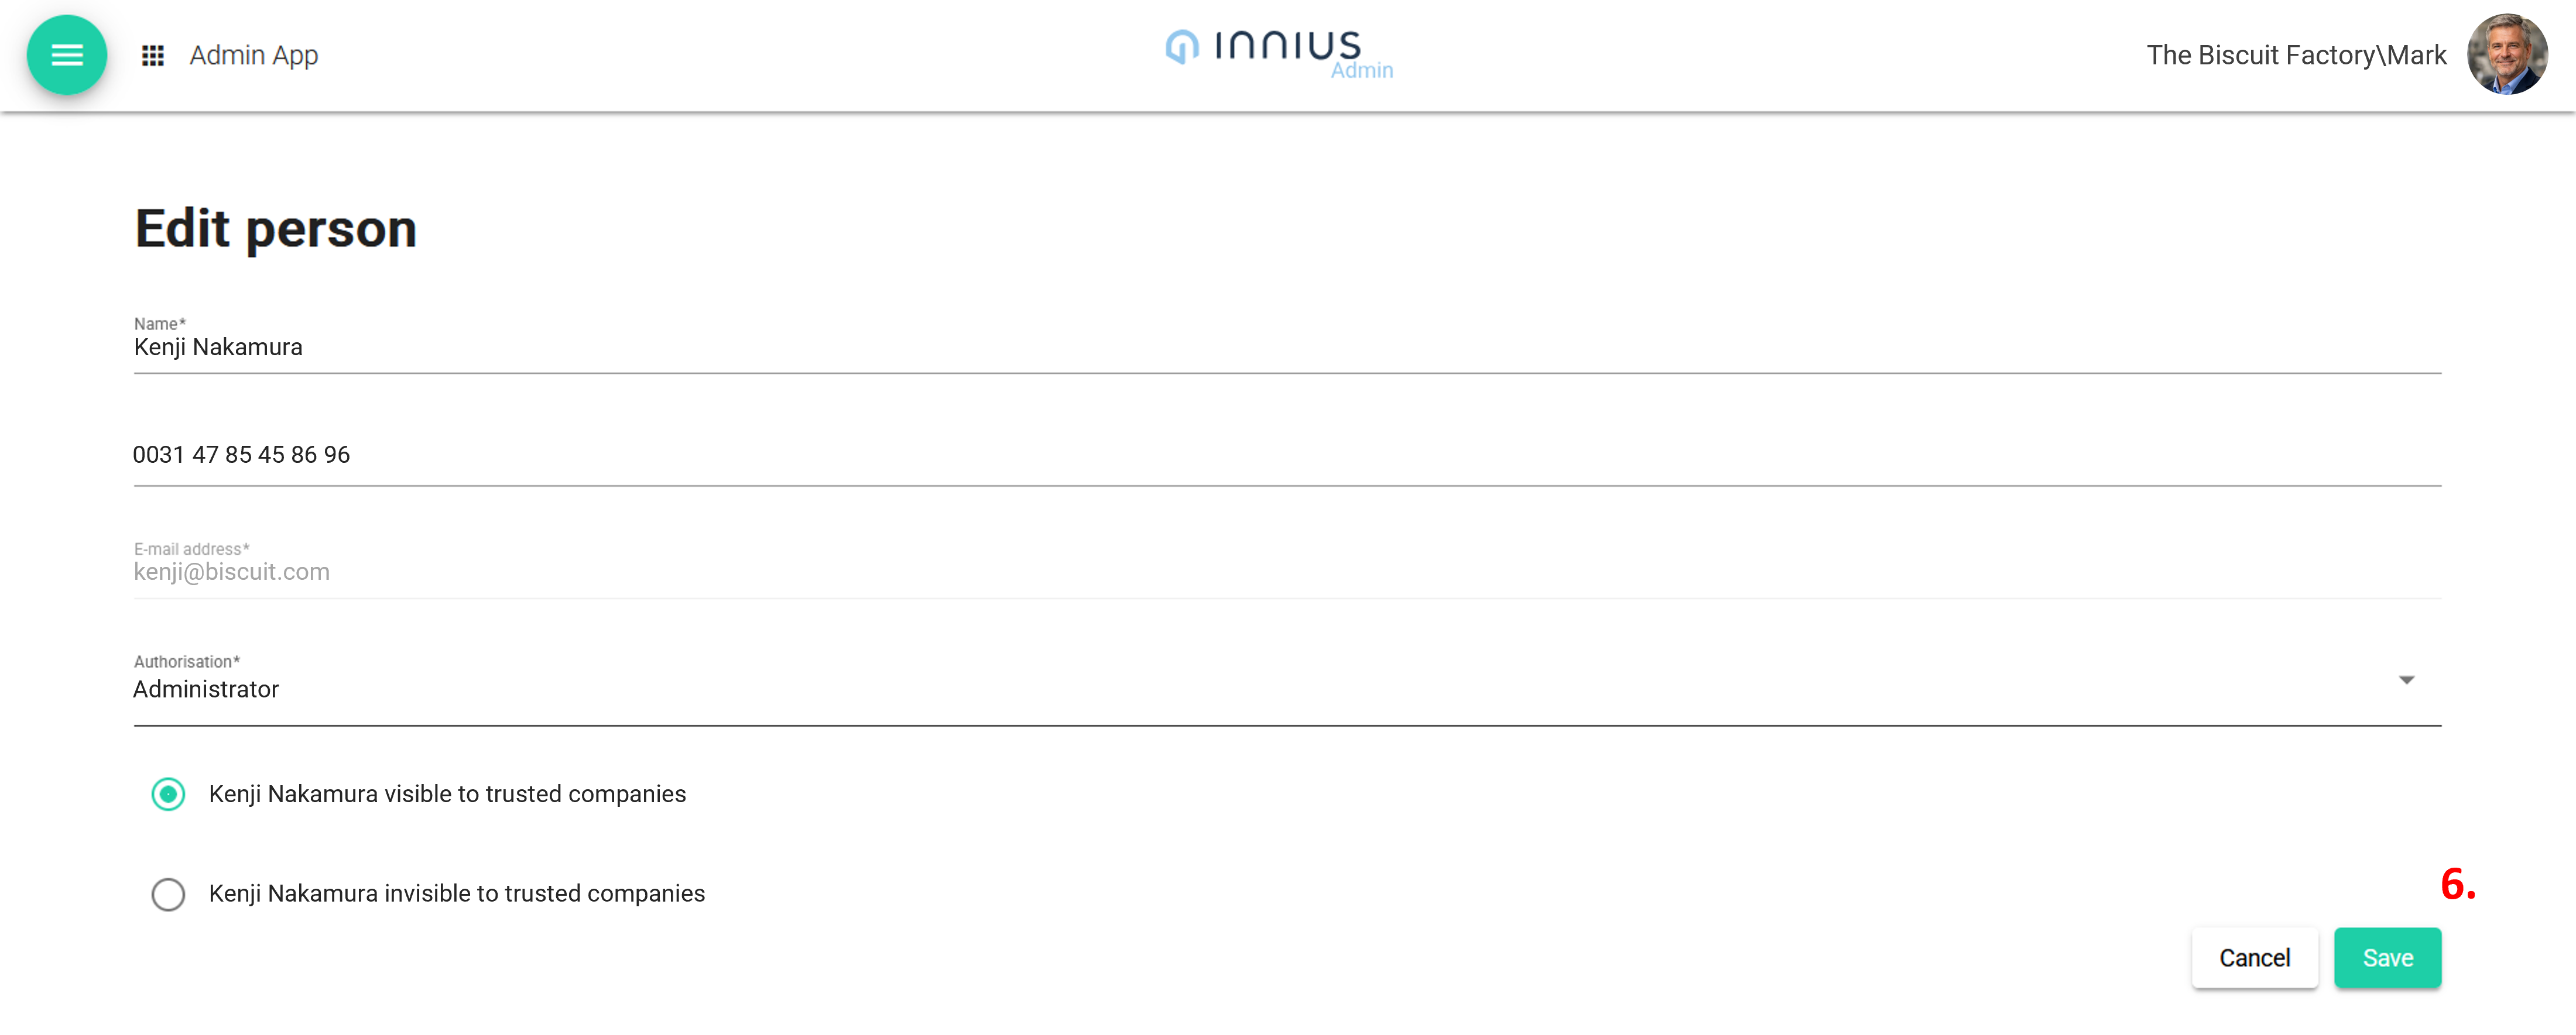Expand the Authorisation dropdown arrow
The height and width of the screenshot is (1035, 2576).
(2406, 680)
